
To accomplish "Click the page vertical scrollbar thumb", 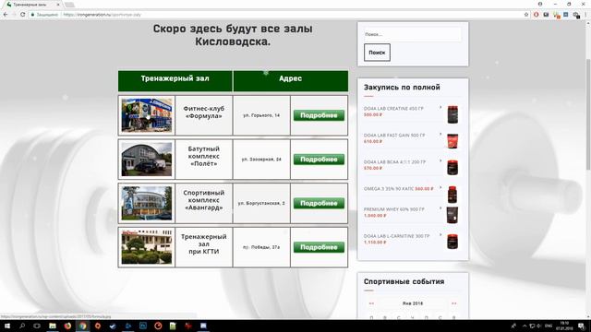I will point(588,114).
